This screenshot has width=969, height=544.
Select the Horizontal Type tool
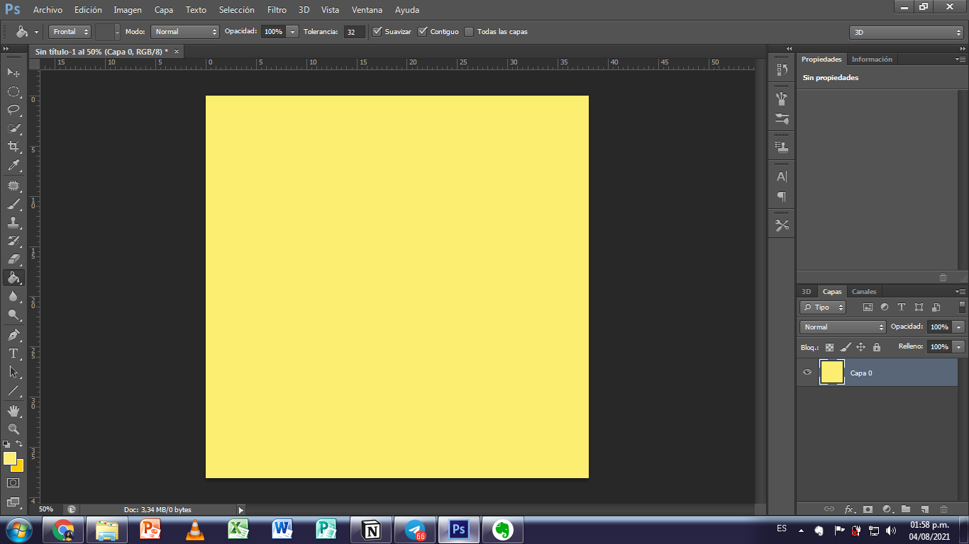tap(13, 353)
